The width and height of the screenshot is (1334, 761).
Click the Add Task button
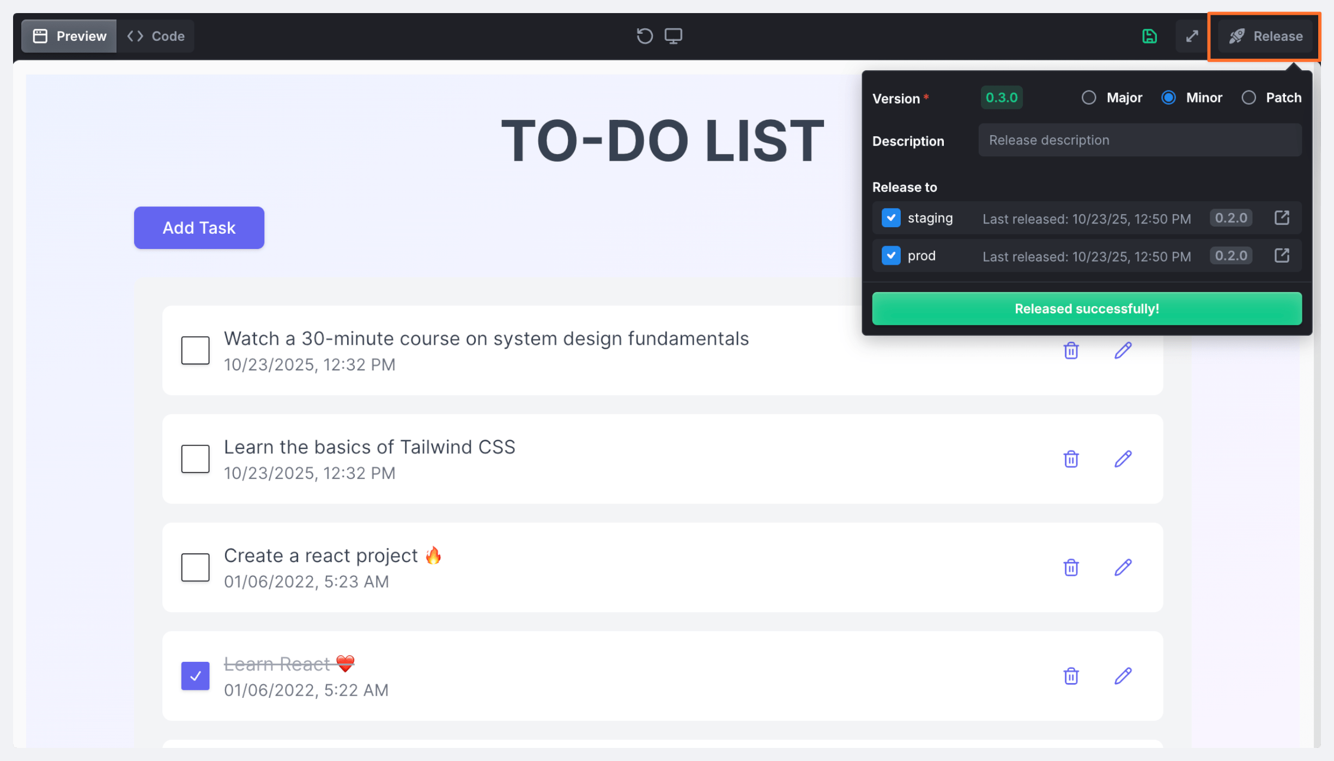coord(199,228)
